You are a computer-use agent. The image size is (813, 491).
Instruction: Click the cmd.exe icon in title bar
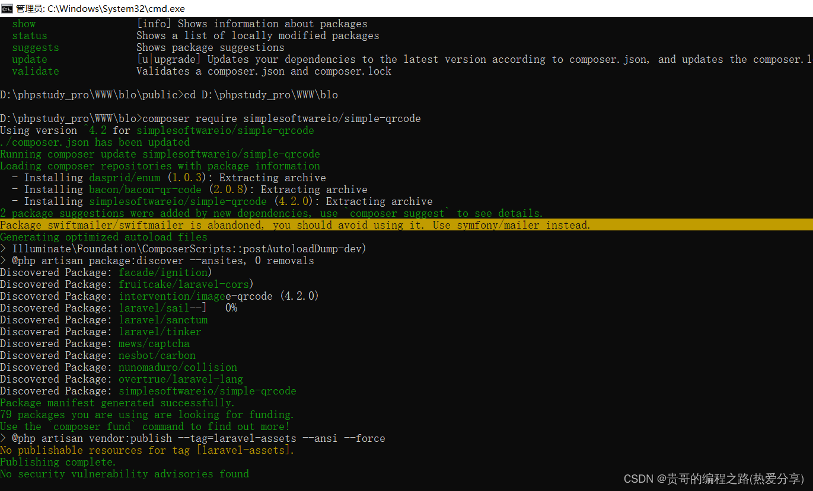(x=8, y=8)
